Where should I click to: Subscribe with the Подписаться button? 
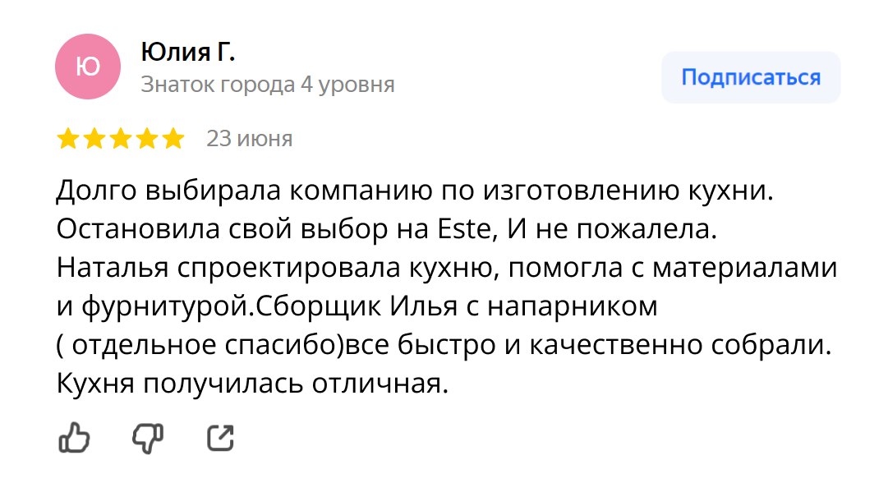tap(751, 77)
